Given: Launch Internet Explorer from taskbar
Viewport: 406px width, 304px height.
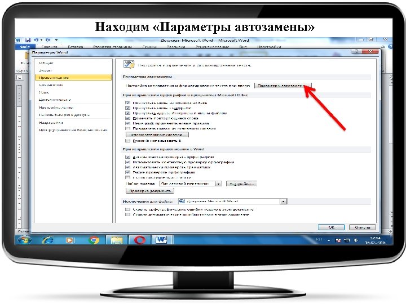Looking at the screenshot, I should tap(48, 240).
